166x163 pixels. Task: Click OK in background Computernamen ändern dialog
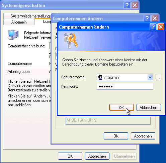point(116,136)
